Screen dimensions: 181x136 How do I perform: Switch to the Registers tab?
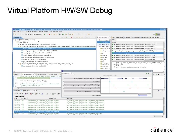click(x=128, y=37)
